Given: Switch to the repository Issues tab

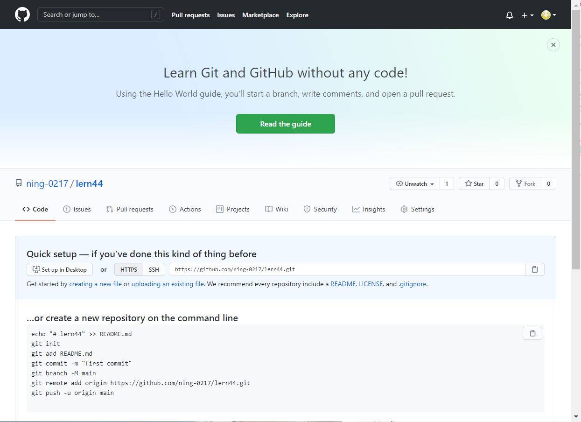Looking at the screenshot, I should click(77, 209).
